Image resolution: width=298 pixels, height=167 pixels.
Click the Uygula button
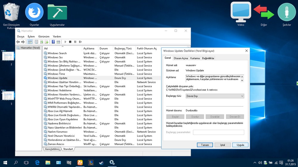240,145
